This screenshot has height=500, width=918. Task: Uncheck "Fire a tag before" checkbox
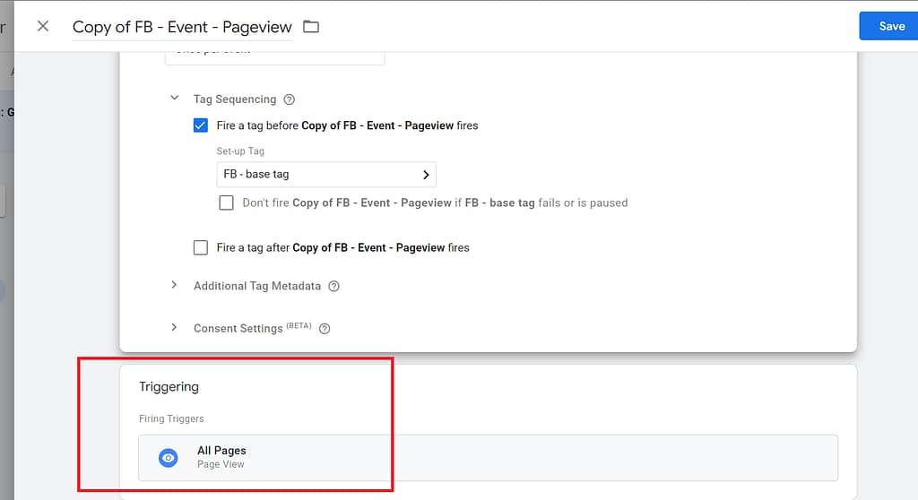click(x=201, y=125)
